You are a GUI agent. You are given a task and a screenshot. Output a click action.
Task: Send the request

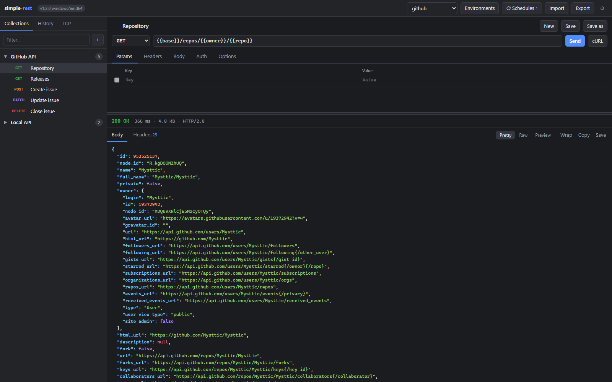click(x=575, y=41)
